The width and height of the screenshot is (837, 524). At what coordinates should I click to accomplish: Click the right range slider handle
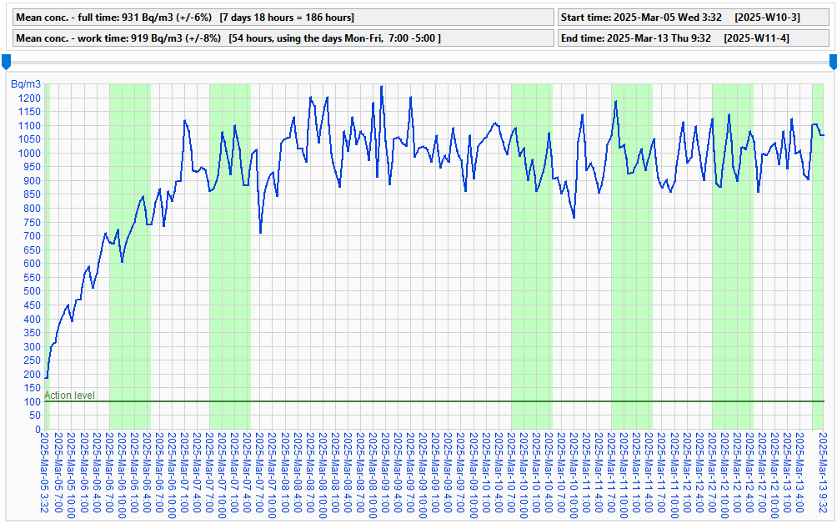832,62
